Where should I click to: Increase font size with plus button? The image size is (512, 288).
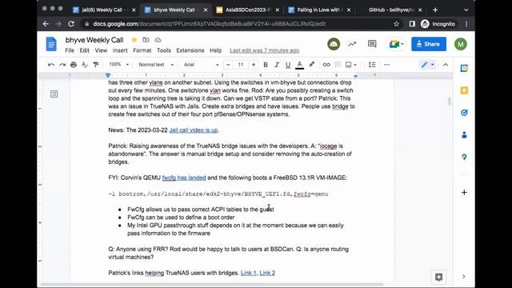(x=254, y=65)
